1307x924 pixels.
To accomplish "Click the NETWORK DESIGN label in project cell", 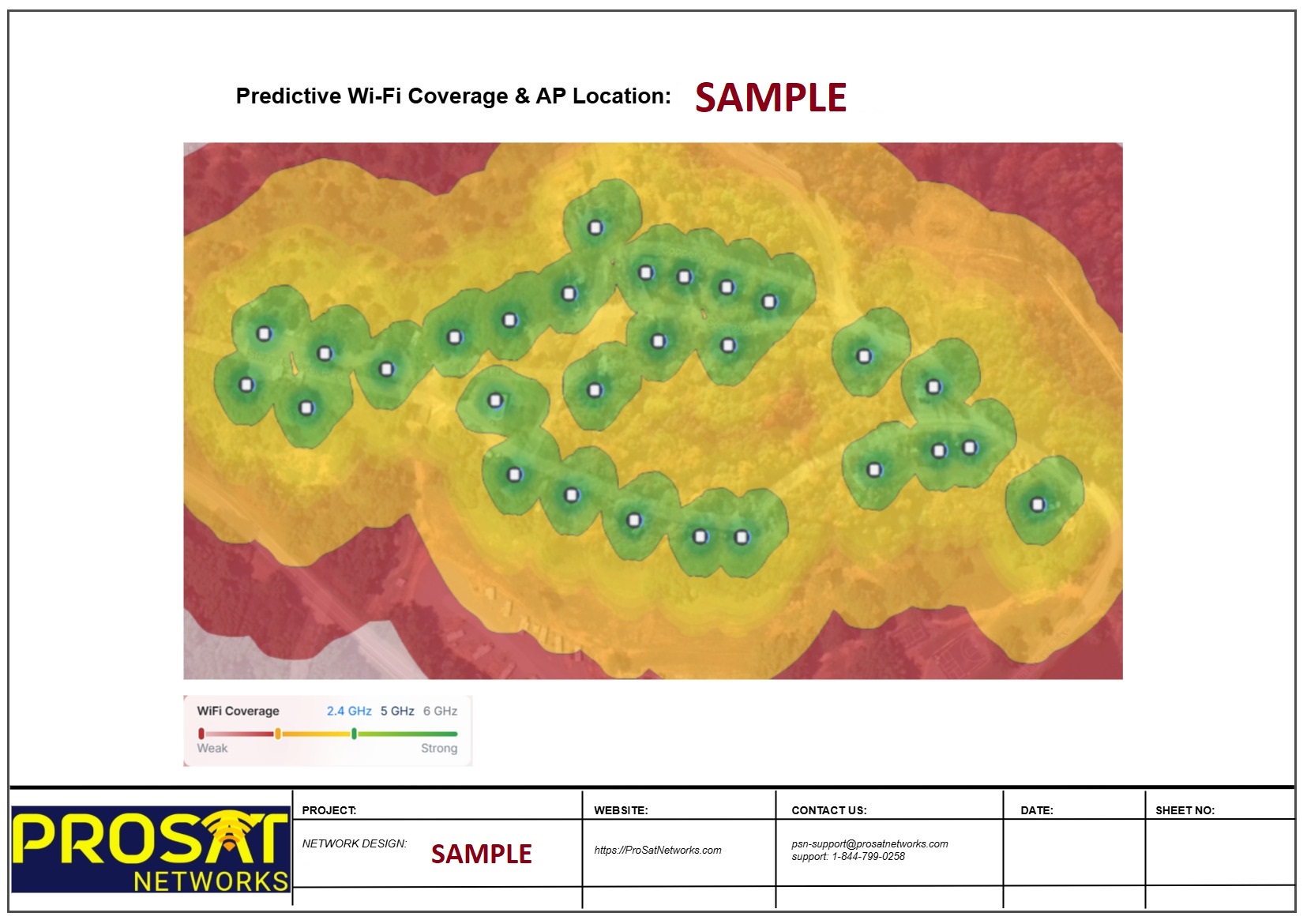I will click(354, 843).
